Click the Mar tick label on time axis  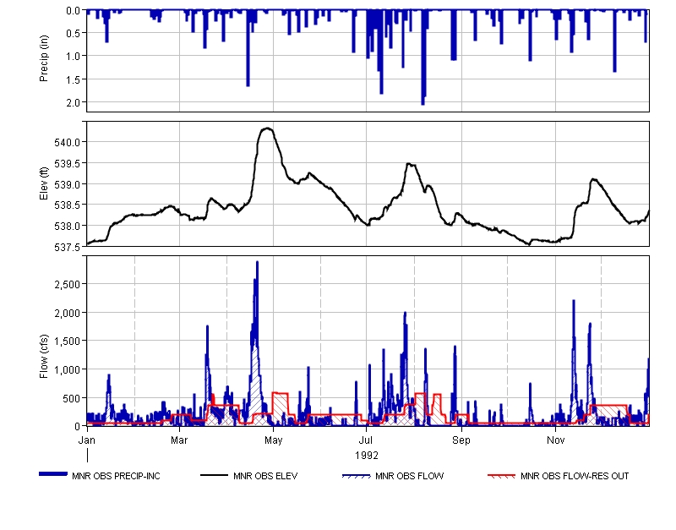click(x=179, y=440)
